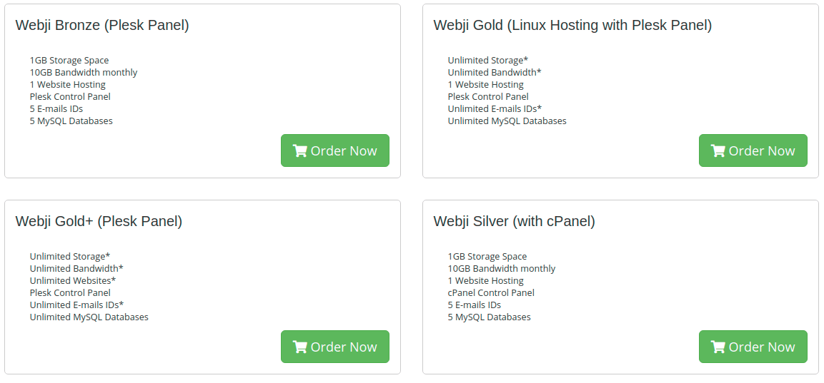Click Unlimited Bandwidth* in Webji Gold plan

(x=495, y=73)
